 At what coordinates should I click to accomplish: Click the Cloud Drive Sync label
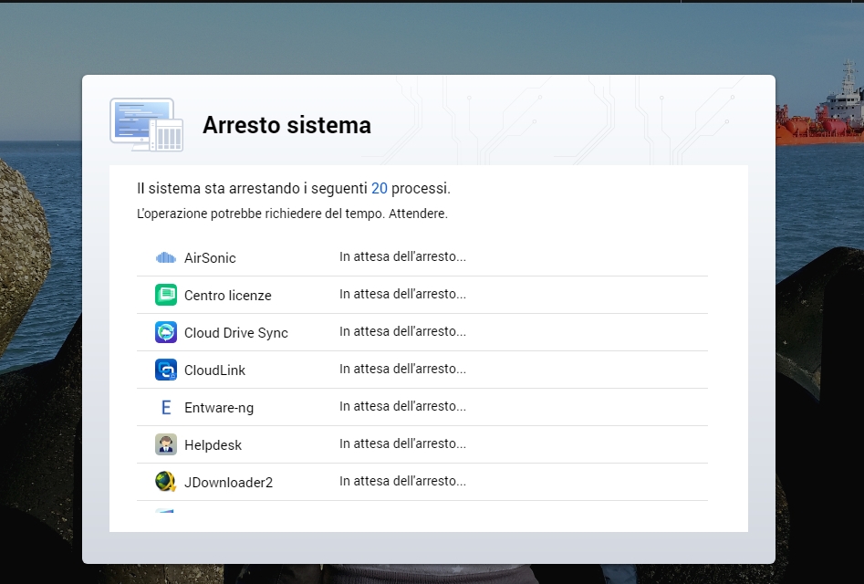(235, 333)
